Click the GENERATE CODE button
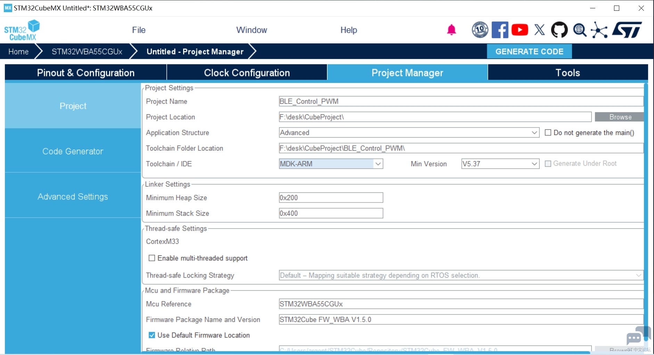The width and height of the screenshot is (654, 355). click(x=529, y=51)
